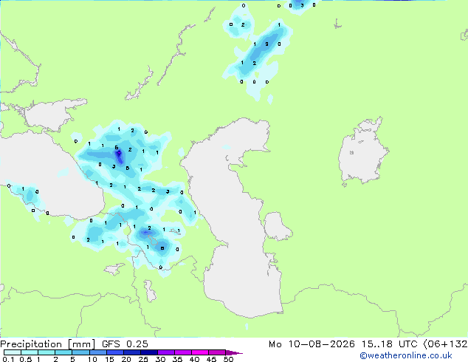468x362 pixels.
Task: Pick the legend swatch between 0.5 and 1
Action: pos(30,352)
